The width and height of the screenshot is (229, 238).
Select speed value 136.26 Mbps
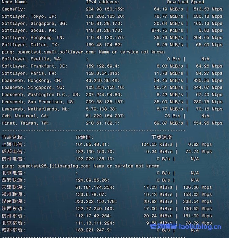[x=197, y=188]
